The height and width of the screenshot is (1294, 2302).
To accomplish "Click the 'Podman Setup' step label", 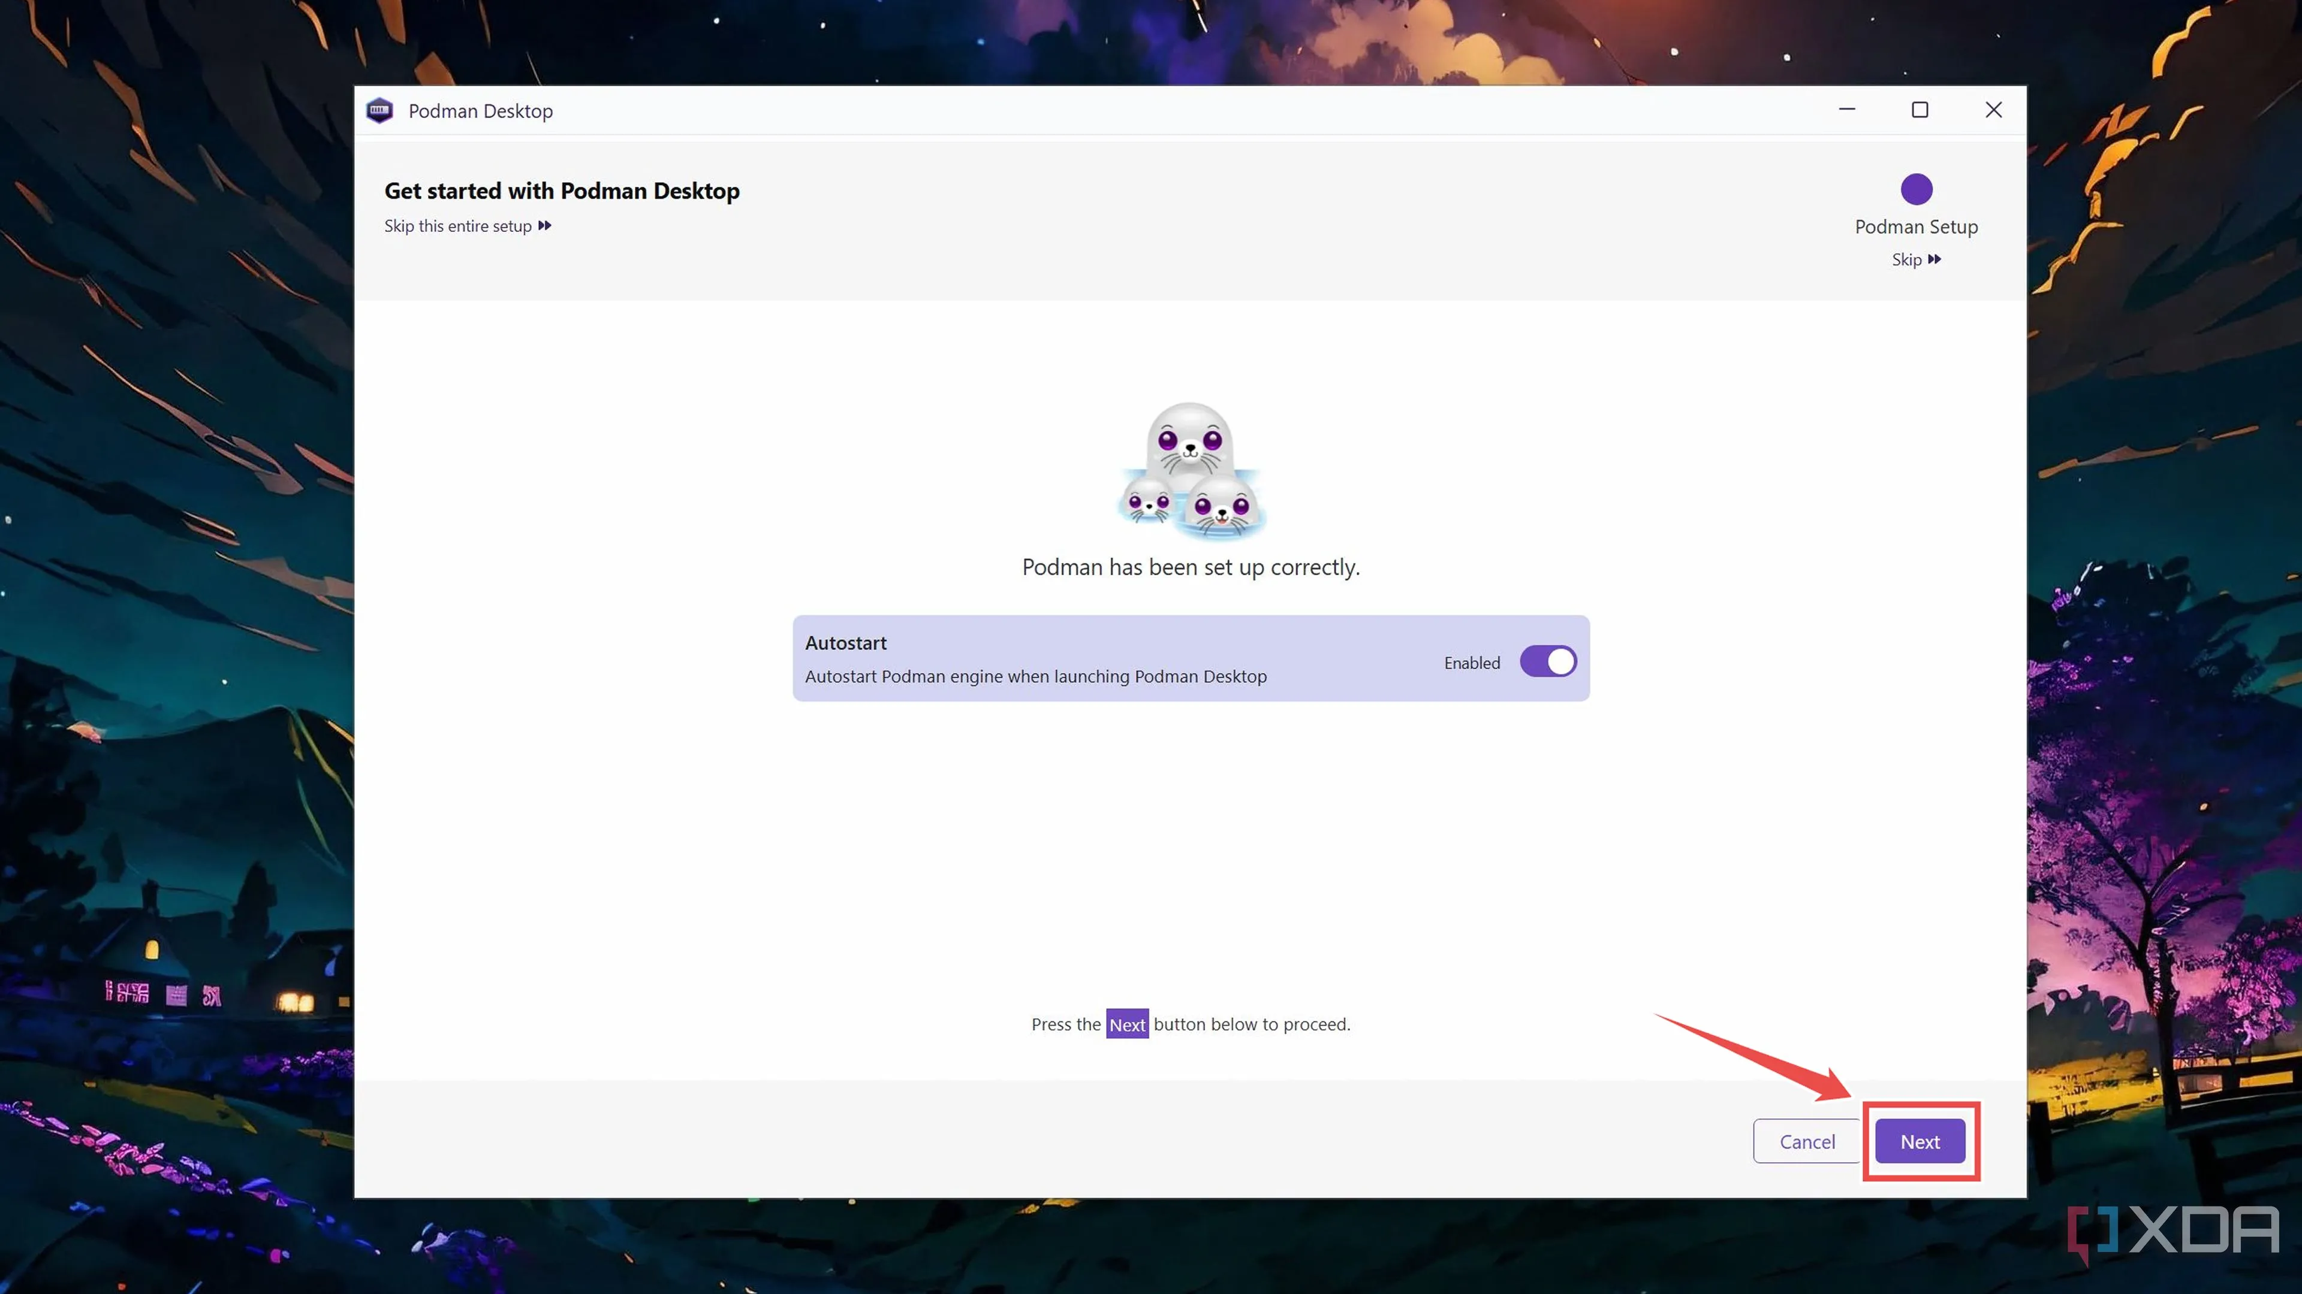I will 1916,227.
